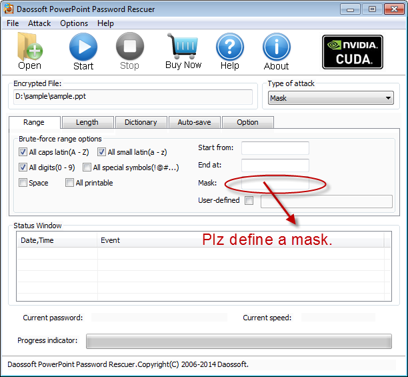Enable the Space checkbox
This screenshot has height=377, width=408.
23,183
